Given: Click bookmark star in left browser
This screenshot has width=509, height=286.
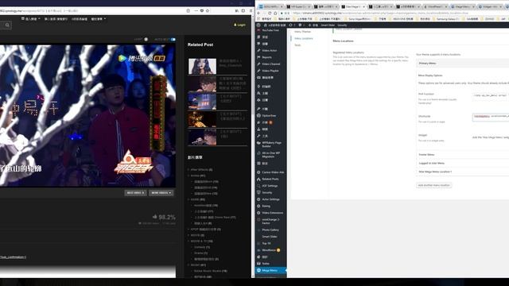Looking at the screenshot, I should [208, 10].
